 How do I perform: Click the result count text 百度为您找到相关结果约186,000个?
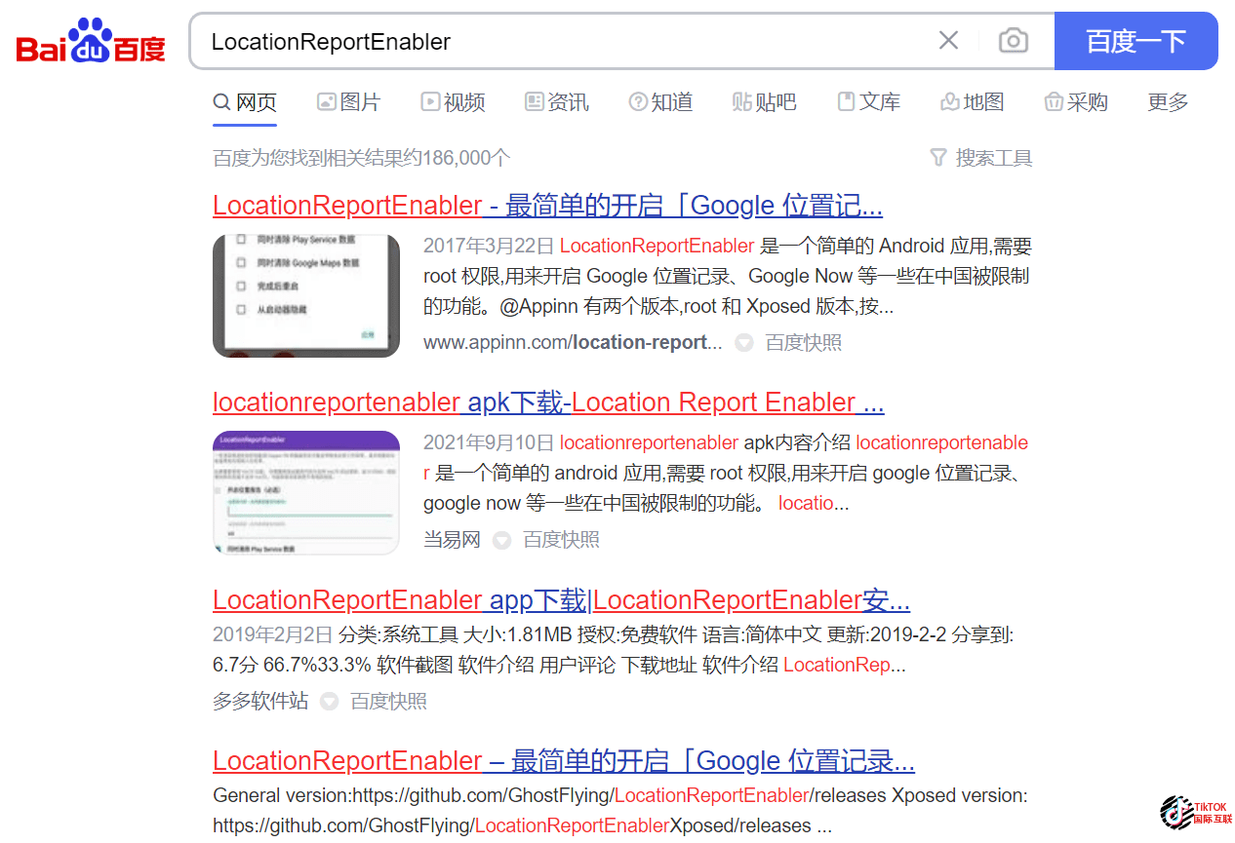coord(362,158)
